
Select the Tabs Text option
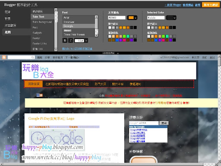coord(42,17)
